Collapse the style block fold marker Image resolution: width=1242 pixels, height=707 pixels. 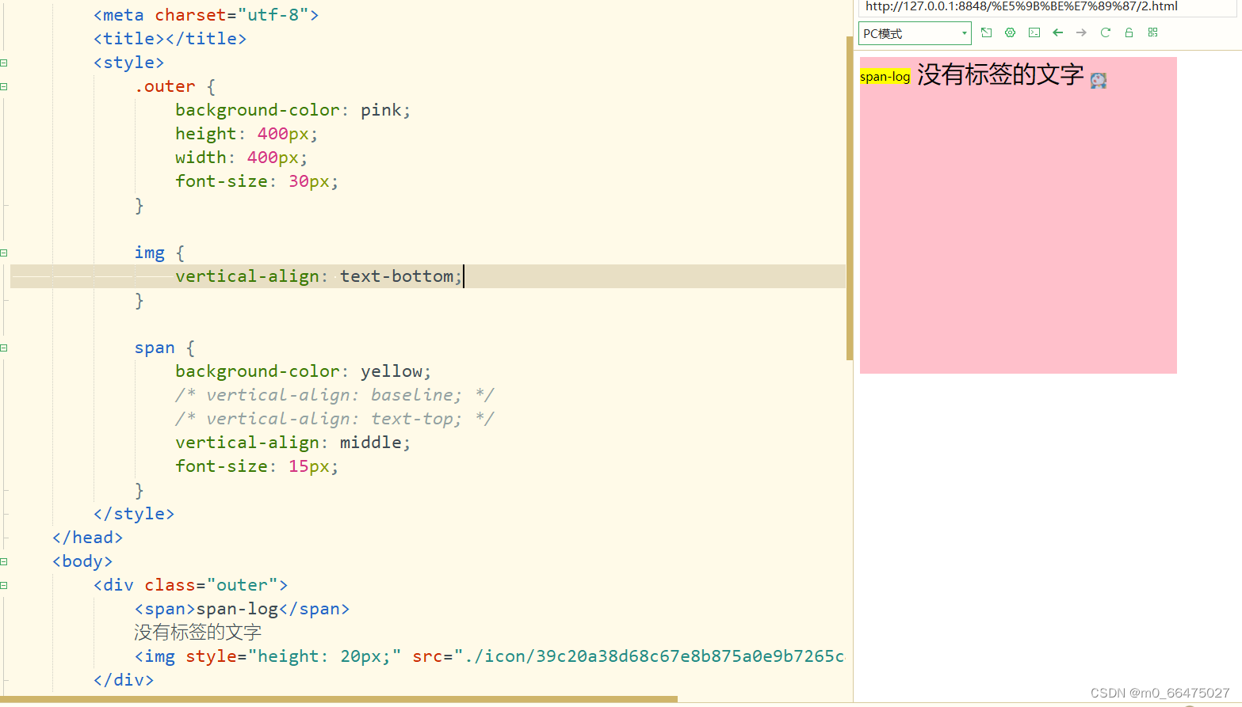(x=5, y=62)
